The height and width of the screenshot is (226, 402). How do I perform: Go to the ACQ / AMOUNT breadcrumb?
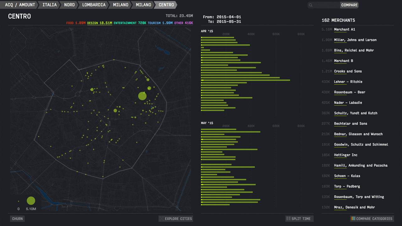[20, 5]
